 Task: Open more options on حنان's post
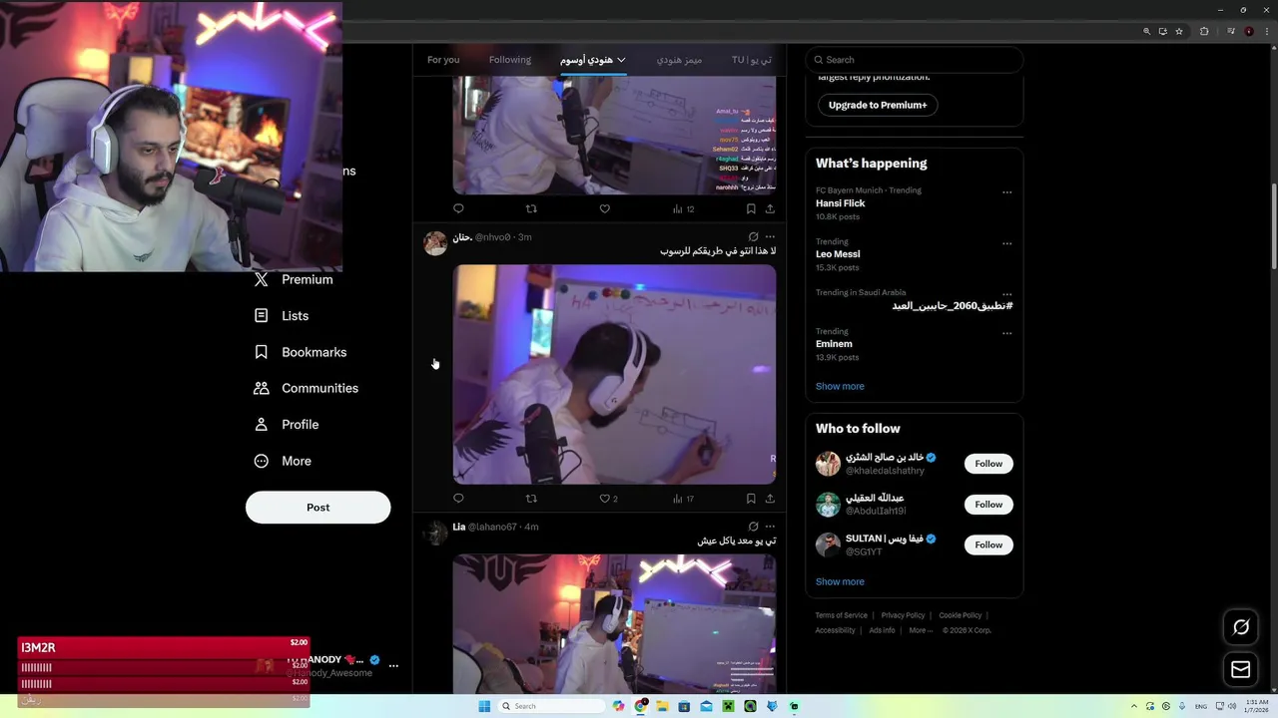[770, 237]
